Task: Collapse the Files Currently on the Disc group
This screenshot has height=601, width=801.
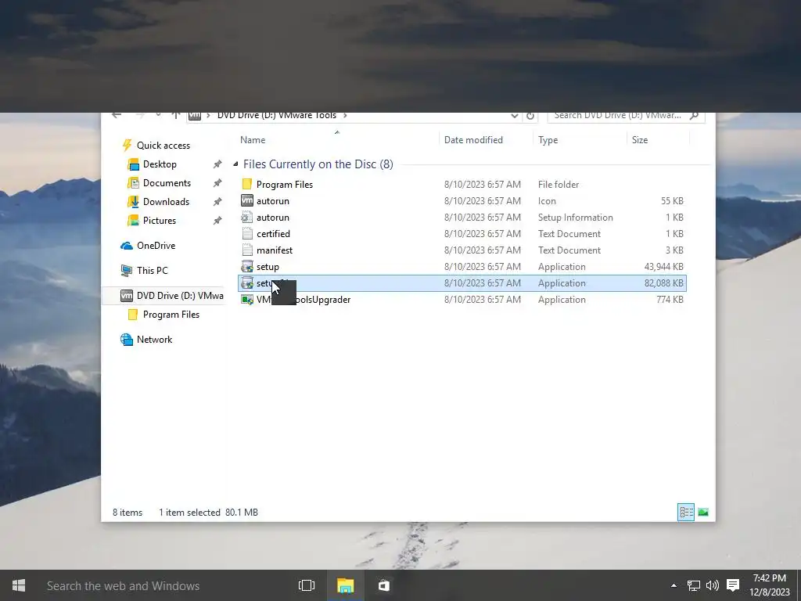Action: tap(235, 164)
